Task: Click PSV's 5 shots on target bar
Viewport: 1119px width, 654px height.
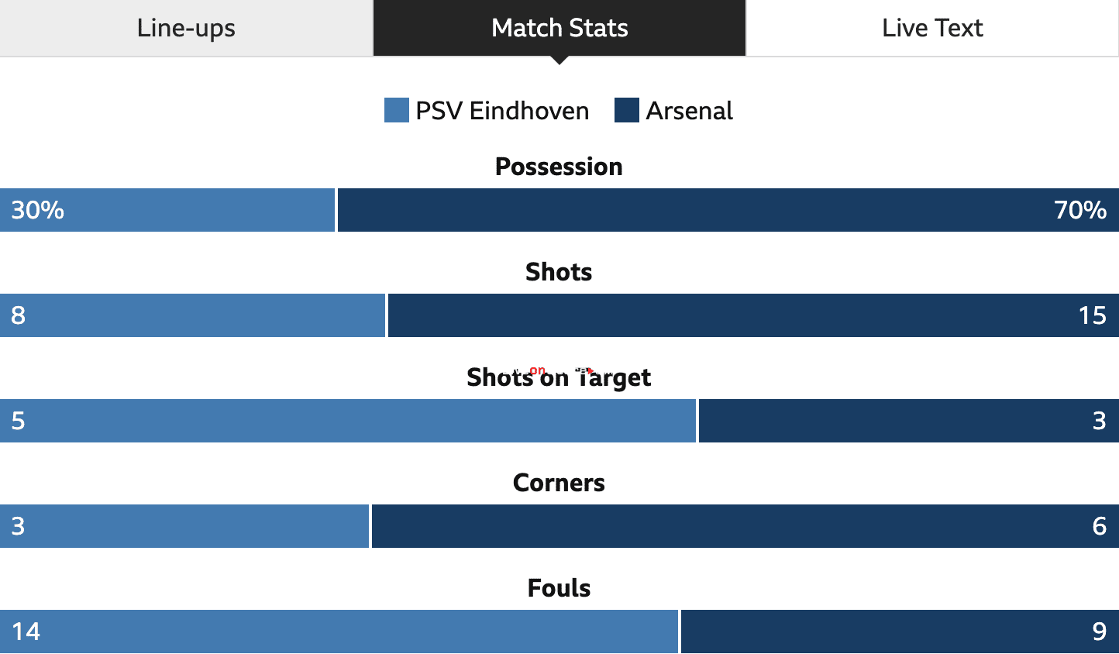Action: coord(348,421)
